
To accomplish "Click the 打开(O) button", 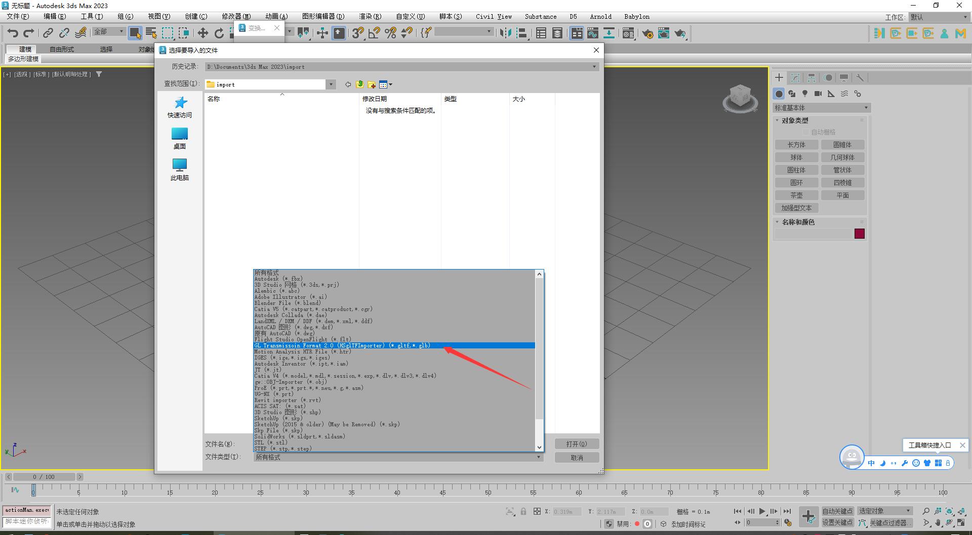I will (577, 444).
